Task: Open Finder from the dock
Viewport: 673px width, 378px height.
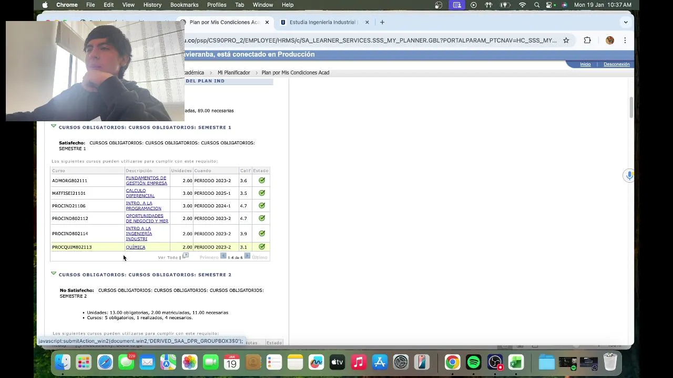Action: [x=63, y=362]
